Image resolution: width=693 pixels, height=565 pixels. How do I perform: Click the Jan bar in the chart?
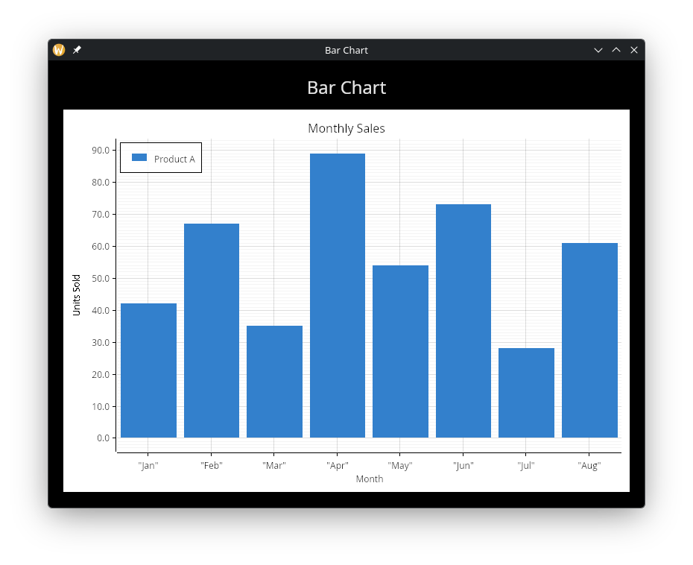point(148,369)
